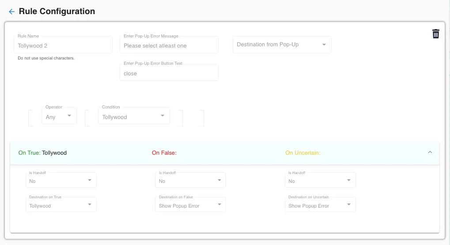Viewport: 450px width, 245px height.
Task: Open Destination on False dropdown
Action: click(191, 204)
